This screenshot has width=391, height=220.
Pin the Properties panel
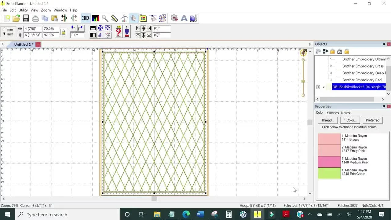pyautogui.click(x=384, y=106)
